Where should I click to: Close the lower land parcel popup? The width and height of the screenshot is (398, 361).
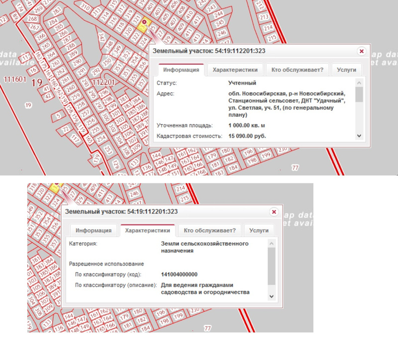pyautogui.click(x=274, y=212)
